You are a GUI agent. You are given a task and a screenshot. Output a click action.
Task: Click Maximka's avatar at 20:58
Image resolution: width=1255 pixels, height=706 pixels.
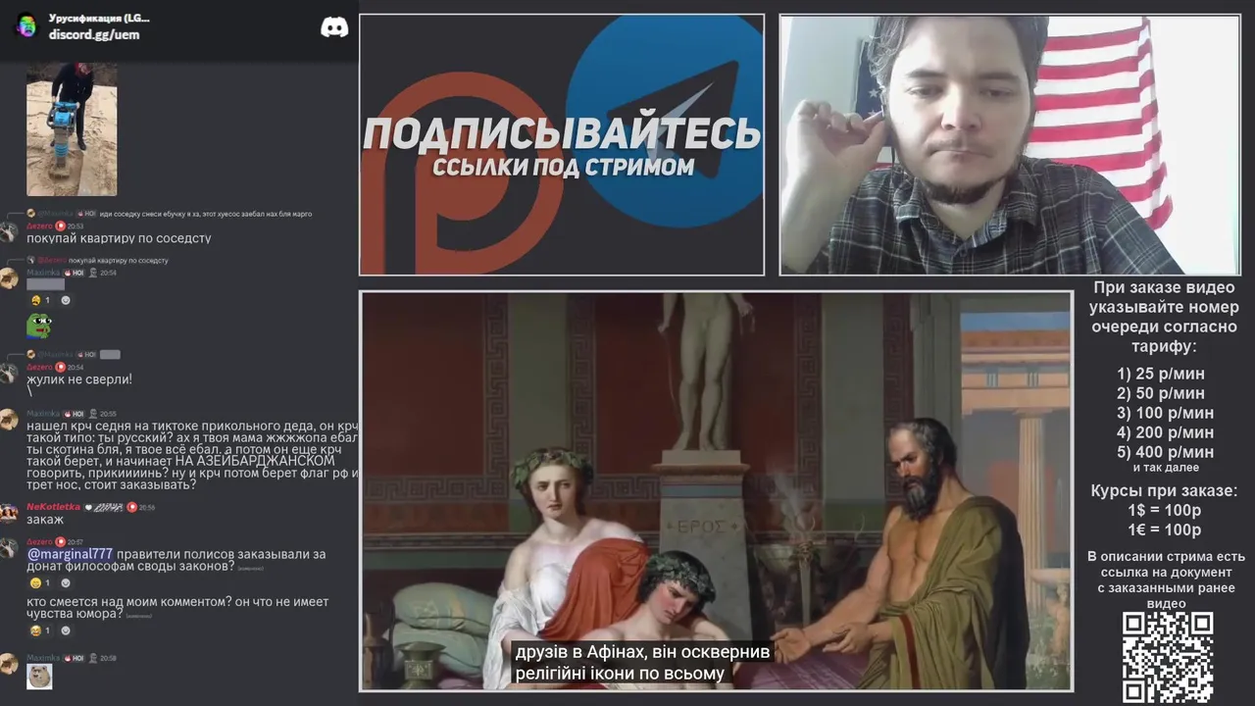9,664
